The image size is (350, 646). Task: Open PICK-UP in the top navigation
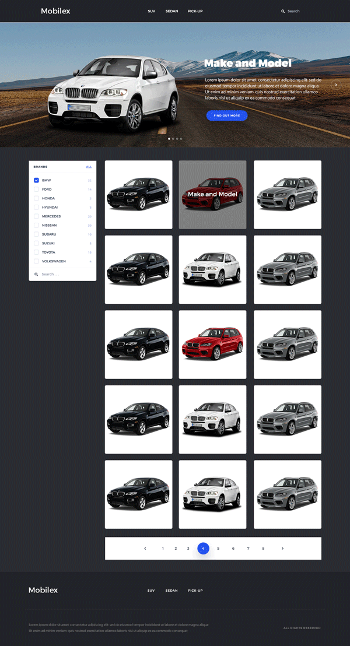click(x=195, y=11)
